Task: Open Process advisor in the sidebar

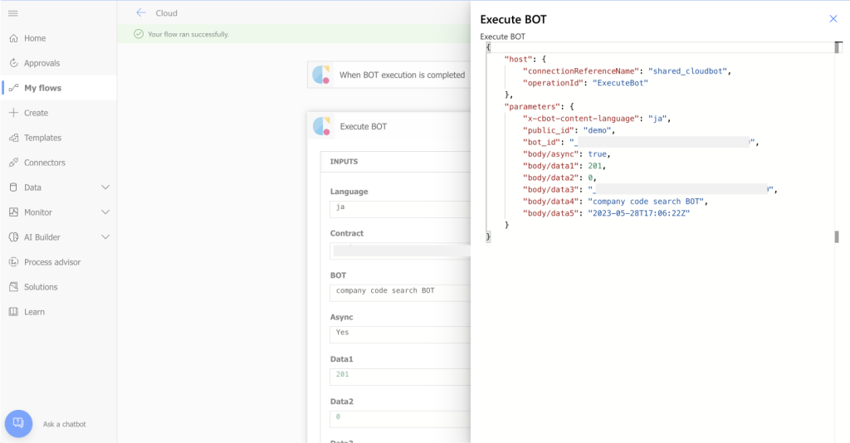Action: [59, 262]
